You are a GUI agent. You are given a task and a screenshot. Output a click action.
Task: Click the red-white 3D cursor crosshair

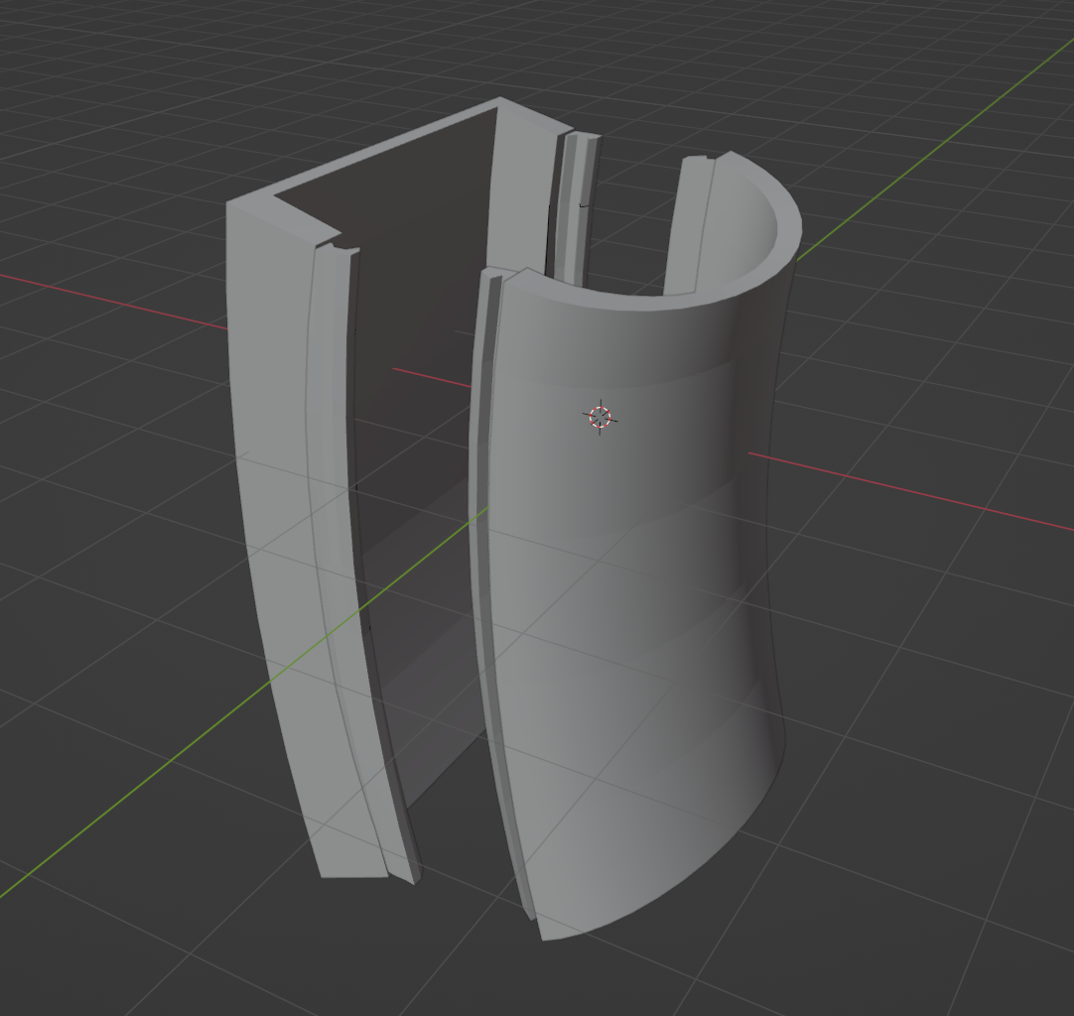tap(600, 417)
